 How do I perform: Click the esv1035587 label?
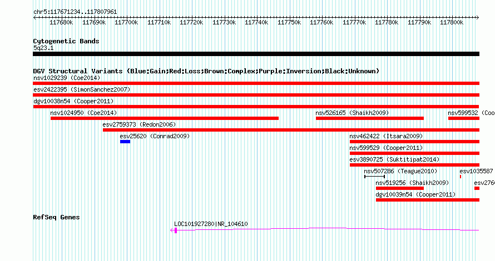(476, 171)
